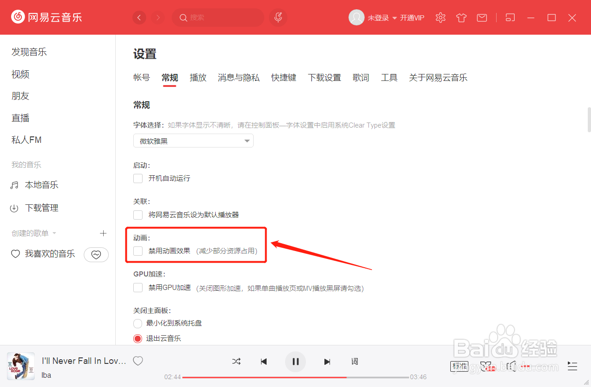Open the 微软雅黑 font dropdown
Viewport: 591px width, 387px height.
pos(193,141)
